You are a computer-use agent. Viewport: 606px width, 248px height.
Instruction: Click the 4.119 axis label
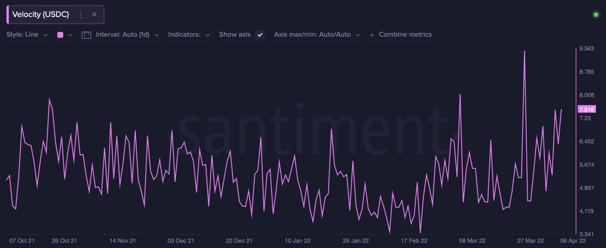[x=587, y=211]
